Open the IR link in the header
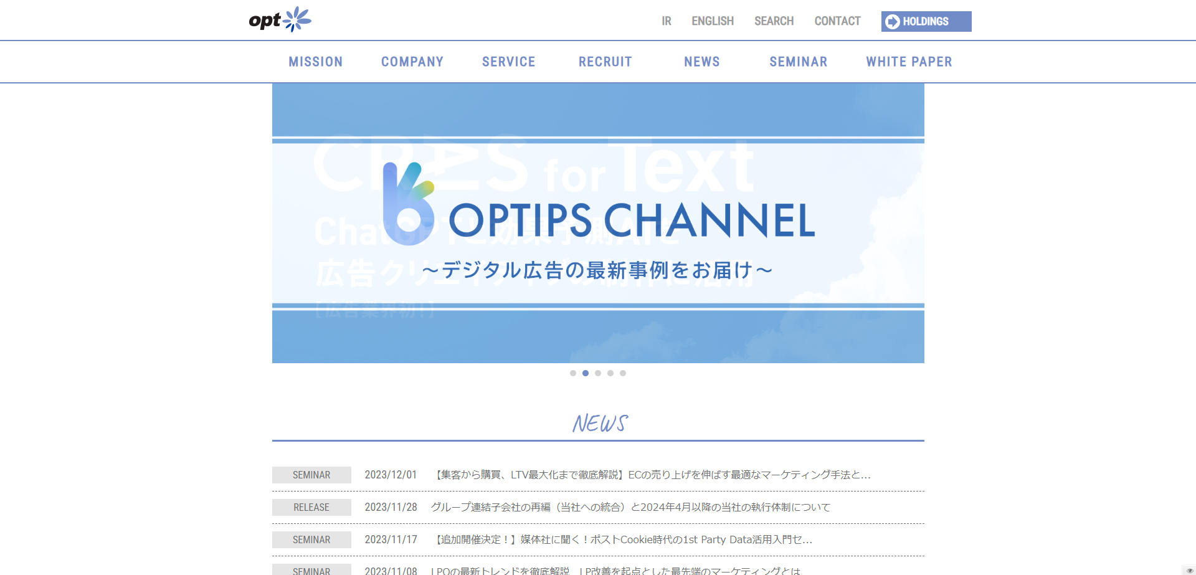Viewport: 1196px width, 575px height. (x=667, y=21)
